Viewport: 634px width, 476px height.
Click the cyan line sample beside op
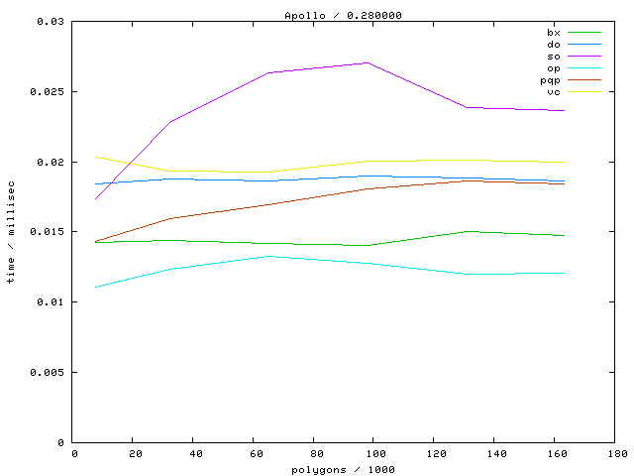tap(583, 68)
